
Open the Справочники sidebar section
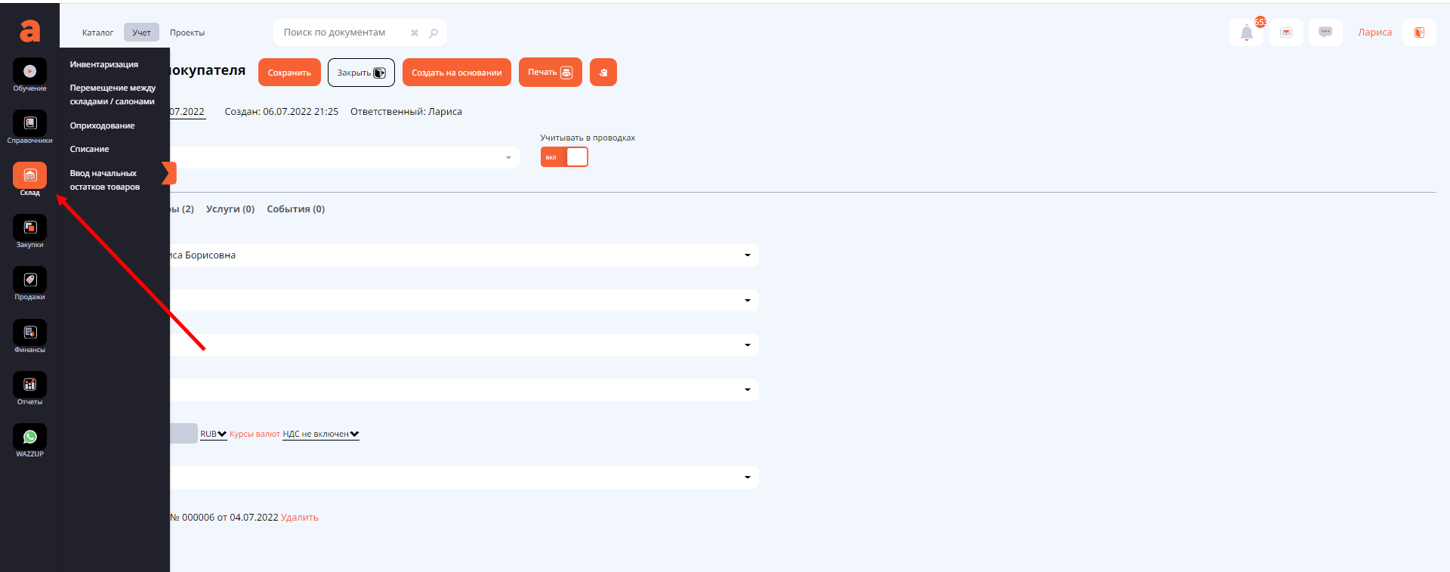29,124
